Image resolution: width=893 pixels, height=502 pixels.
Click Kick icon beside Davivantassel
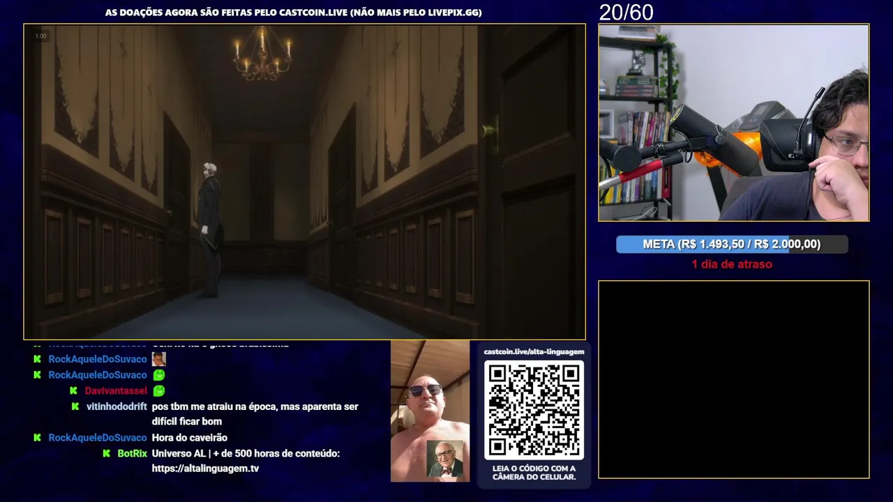click(73, 390)
